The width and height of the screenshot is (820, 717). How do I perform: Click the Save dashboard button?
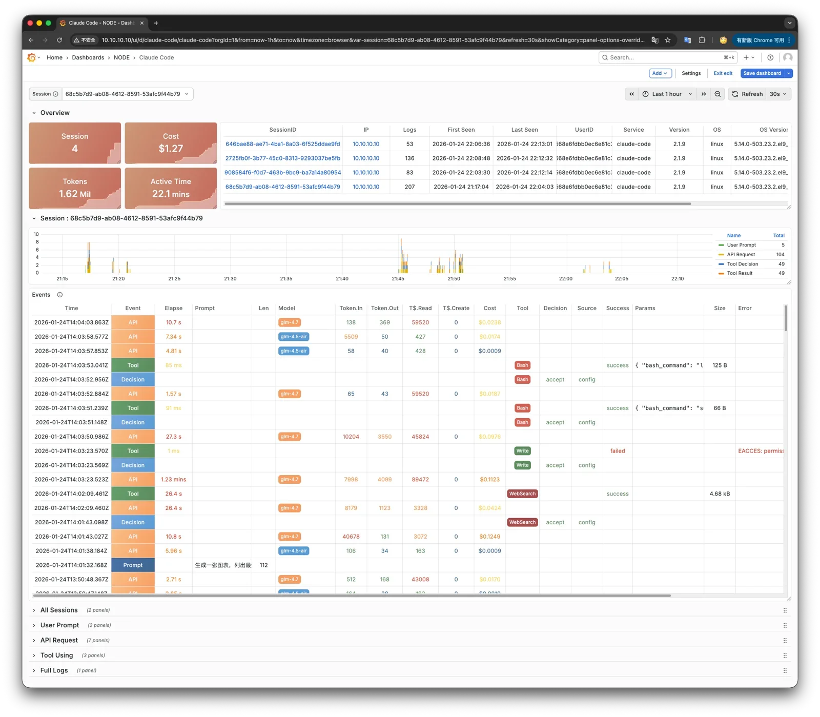(x=762, y=73)
